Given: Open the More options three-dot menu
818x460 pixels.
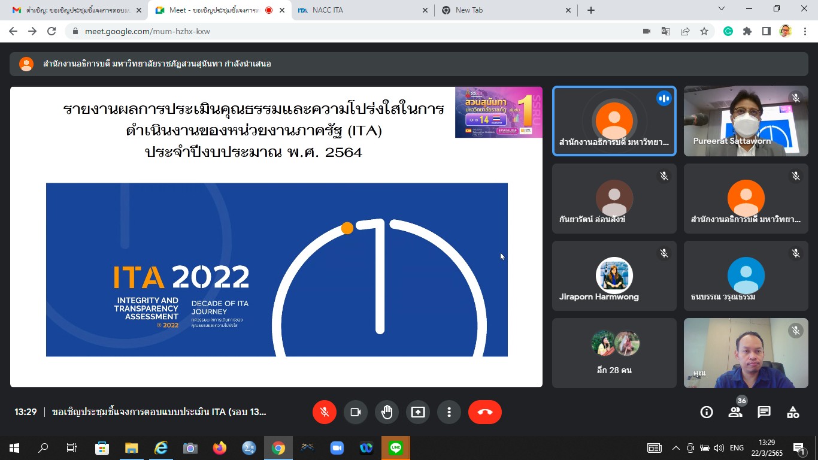Looking at the screenshot, I should [x=449, y=412].
